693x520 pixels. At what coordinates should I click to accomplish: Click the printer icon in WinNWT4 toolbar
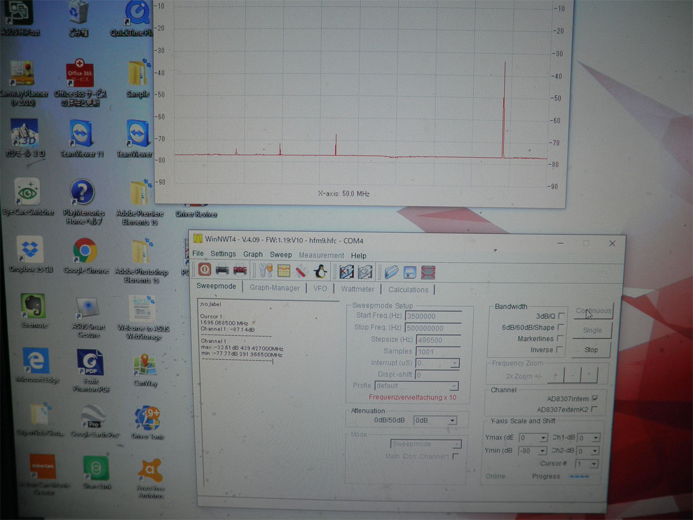(222, 270)
